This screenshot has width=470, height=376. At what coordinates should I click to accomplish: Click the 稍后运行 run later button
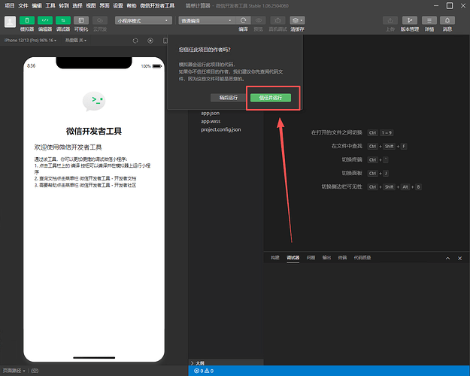pos(228,98)
